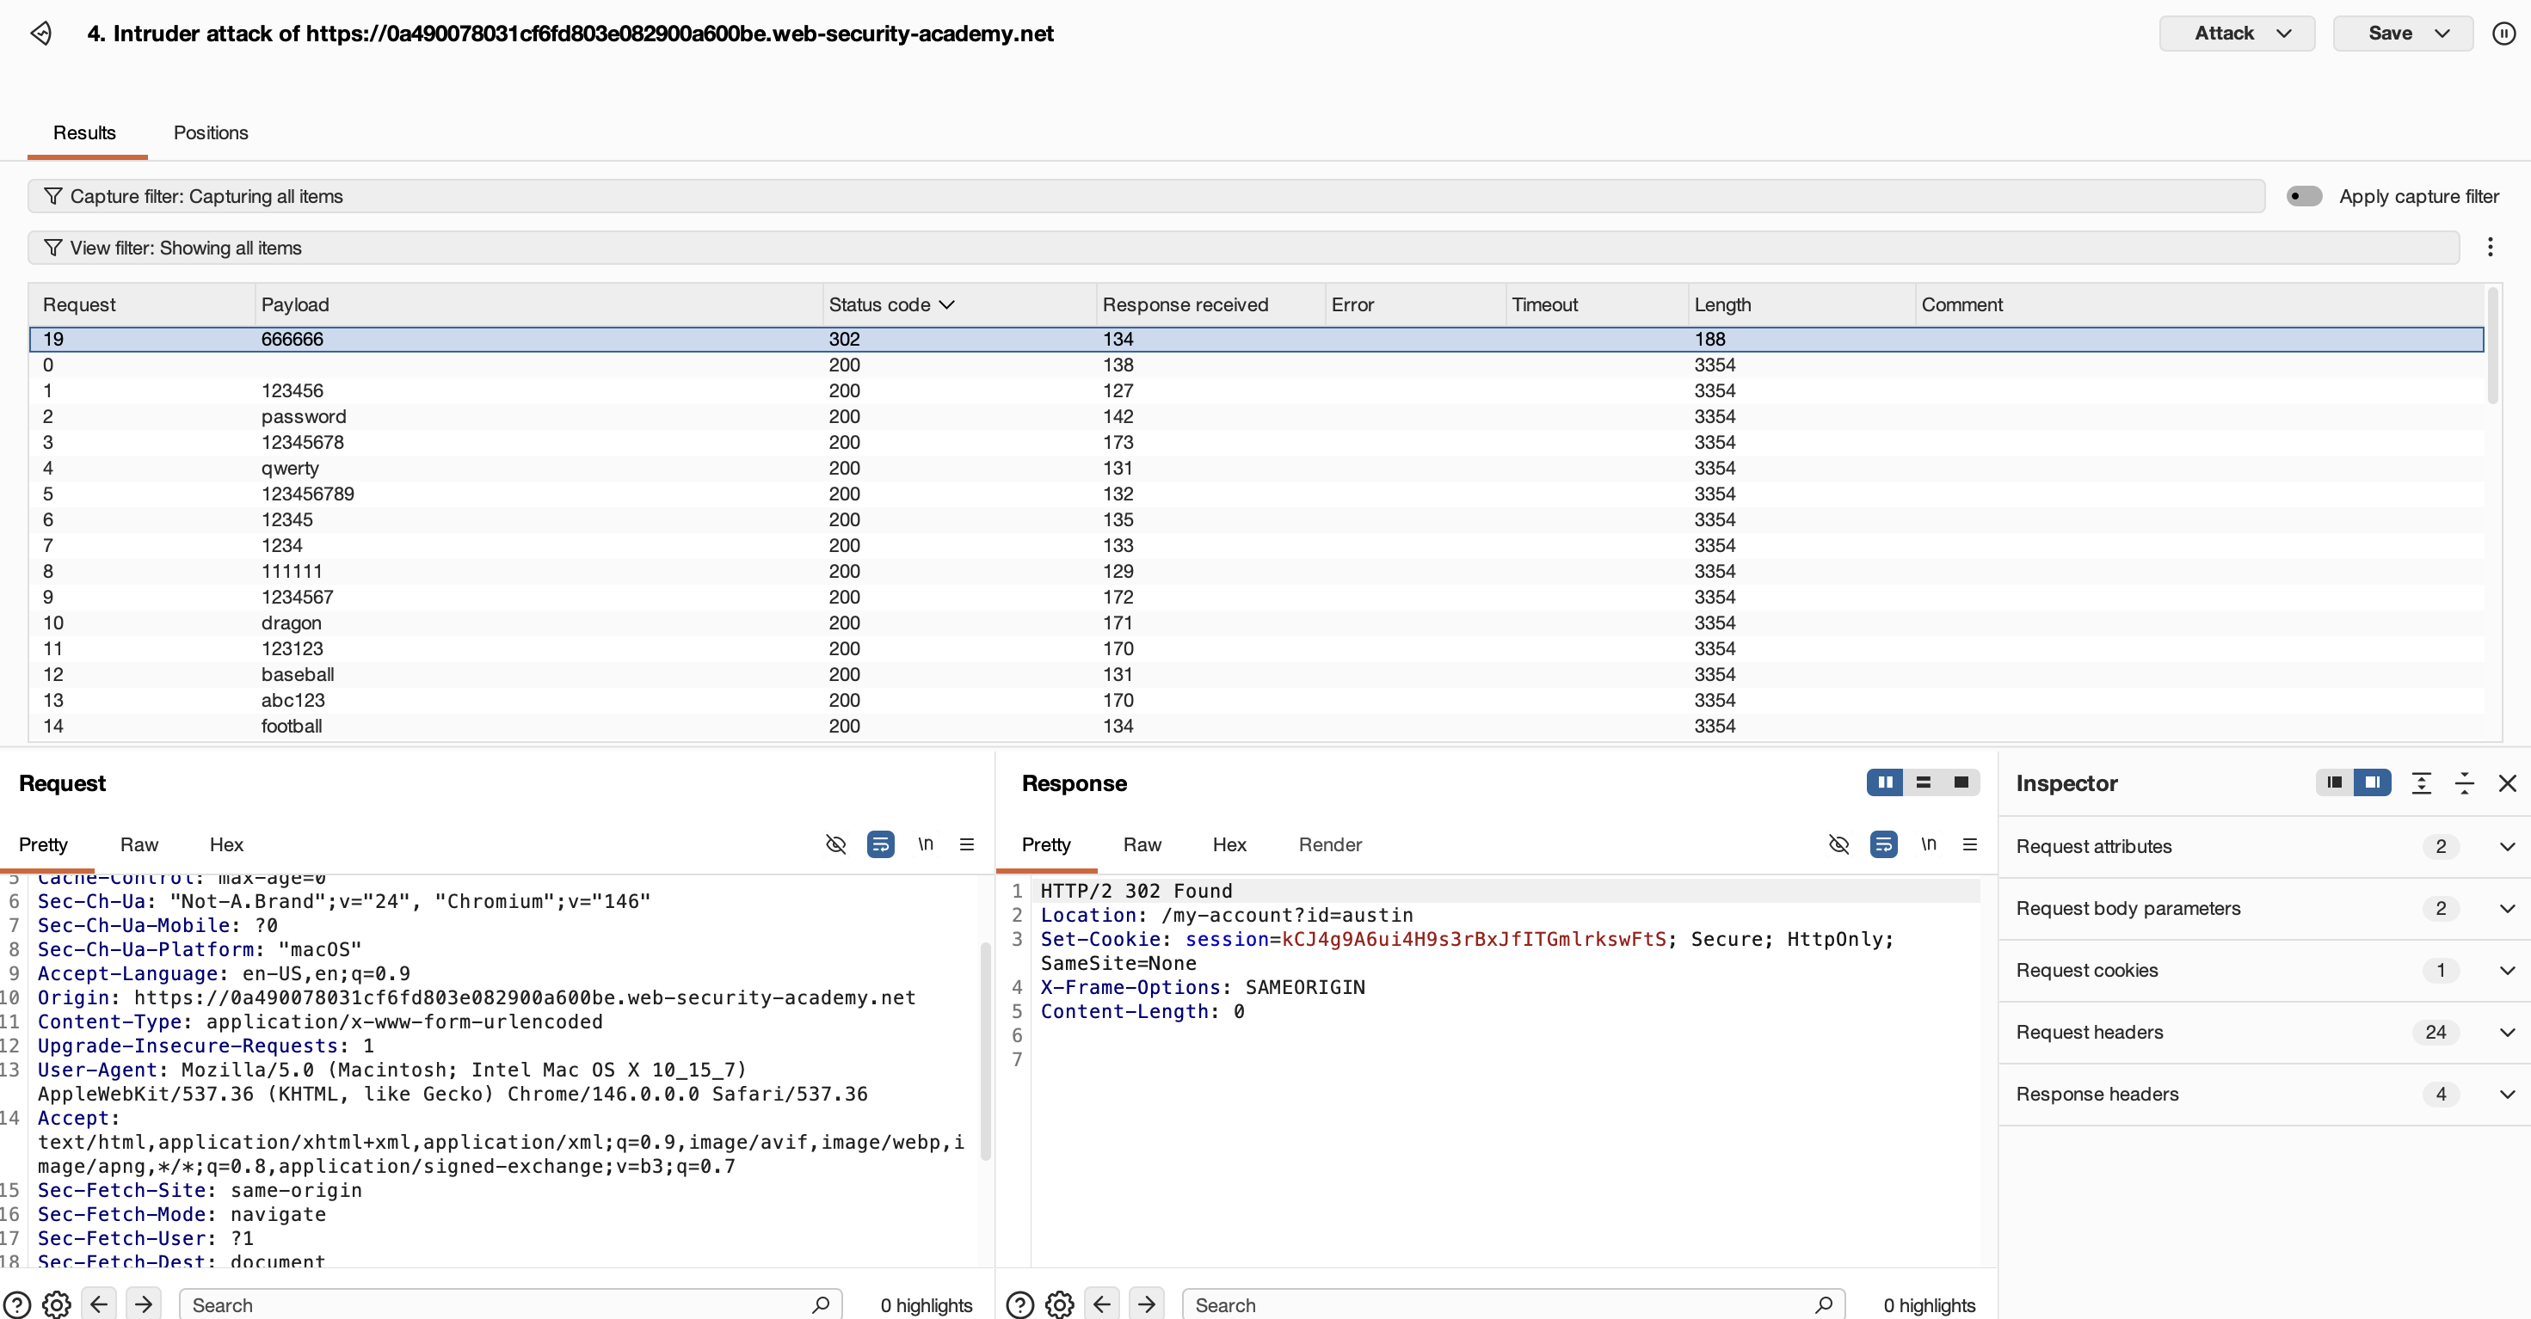Screen dimensions: 2531x1319
Task: Toggle hide non-printable characters icon in Request pane
Action: [x=836, y=844]
